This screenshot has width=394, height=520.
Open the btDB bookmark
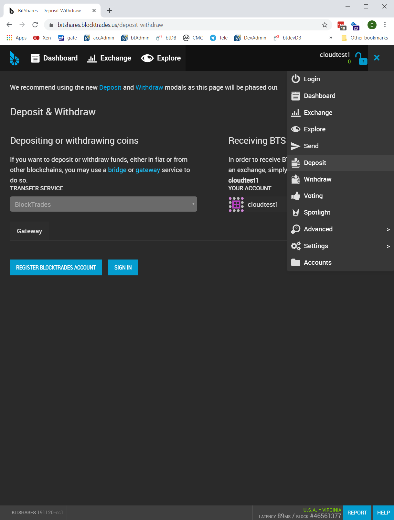pos(166,38)
